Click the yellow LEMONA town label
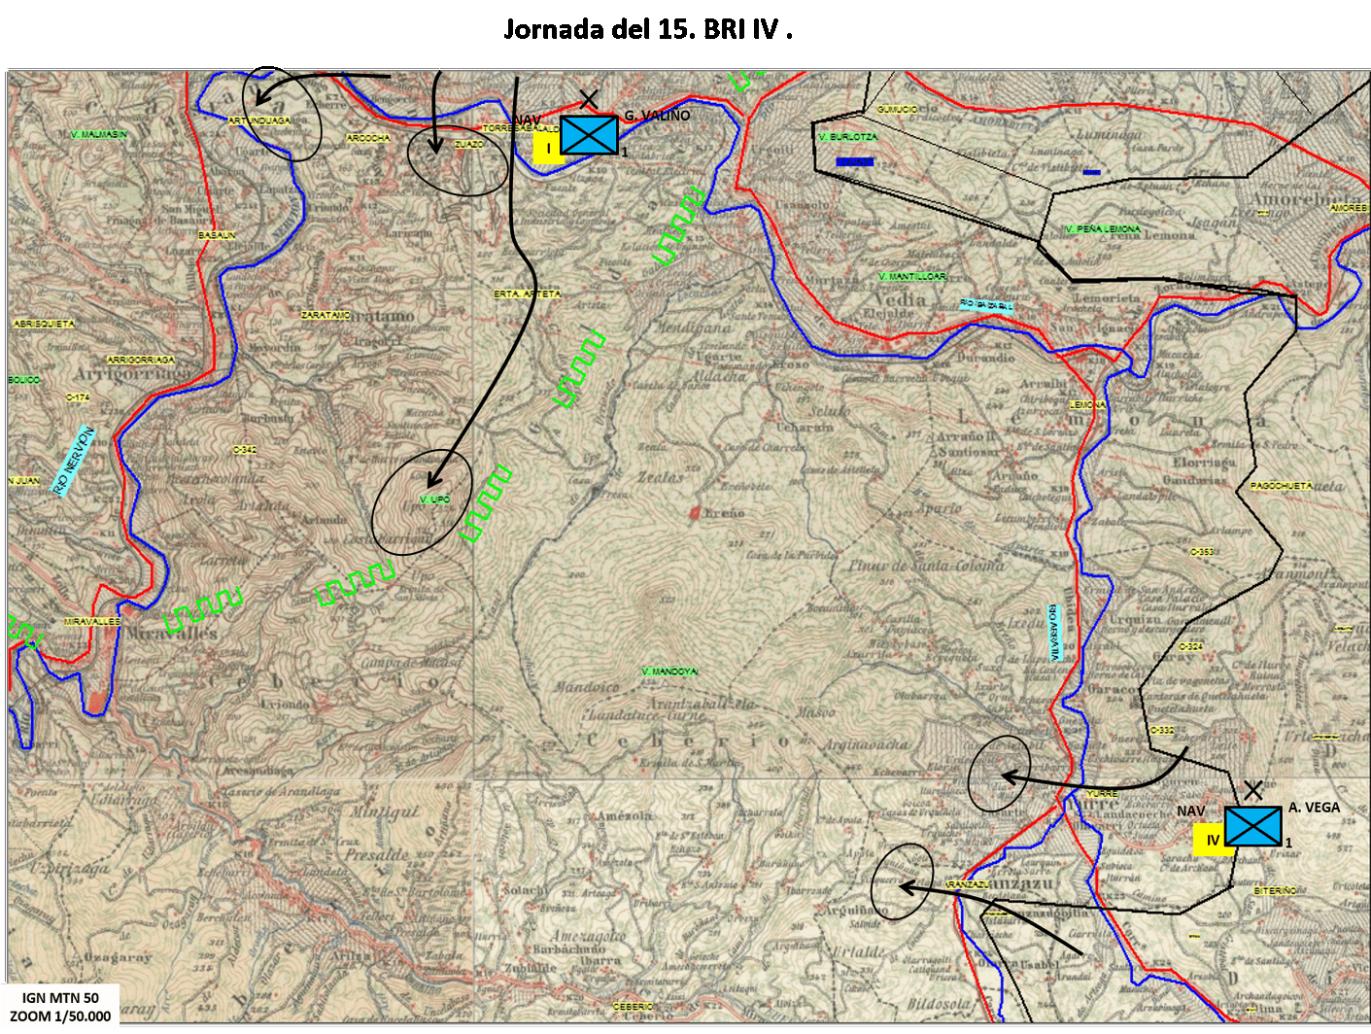The height and width of the screenshot is (1034, 1371). [1087, 404]
